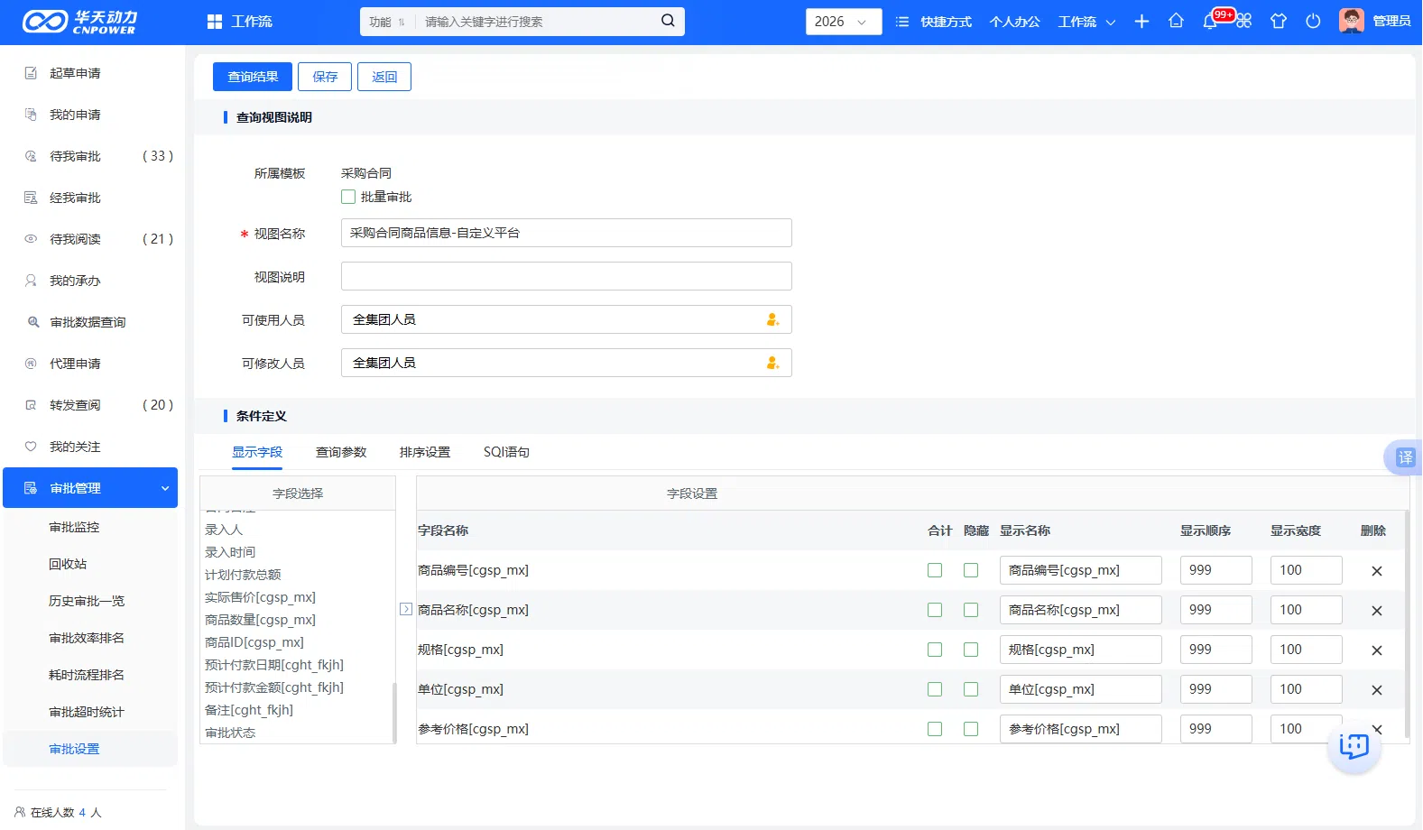
Task: Open the apps grid icon in header
Action: [1244, 21]
